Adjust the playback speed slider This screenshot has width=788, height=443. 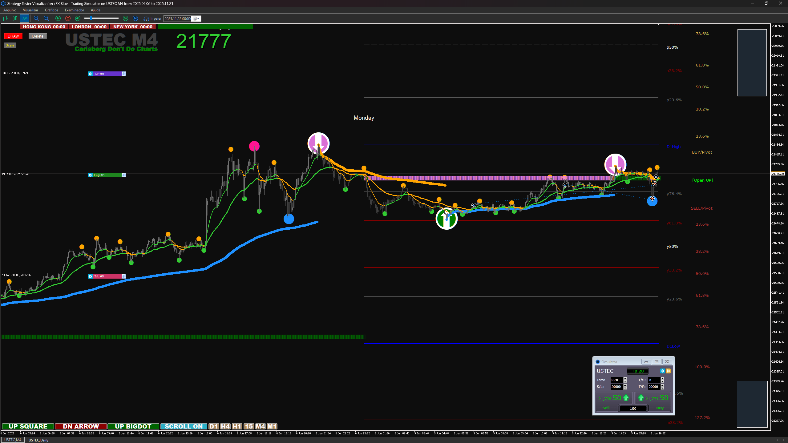[x=91, y=18]
